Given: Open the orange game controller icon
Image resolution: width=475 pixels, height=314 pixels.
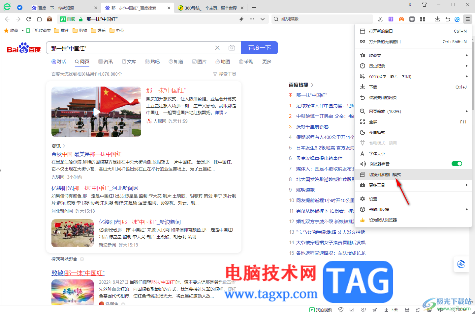Looking at the screenshot, I should [x=401, y=19].
